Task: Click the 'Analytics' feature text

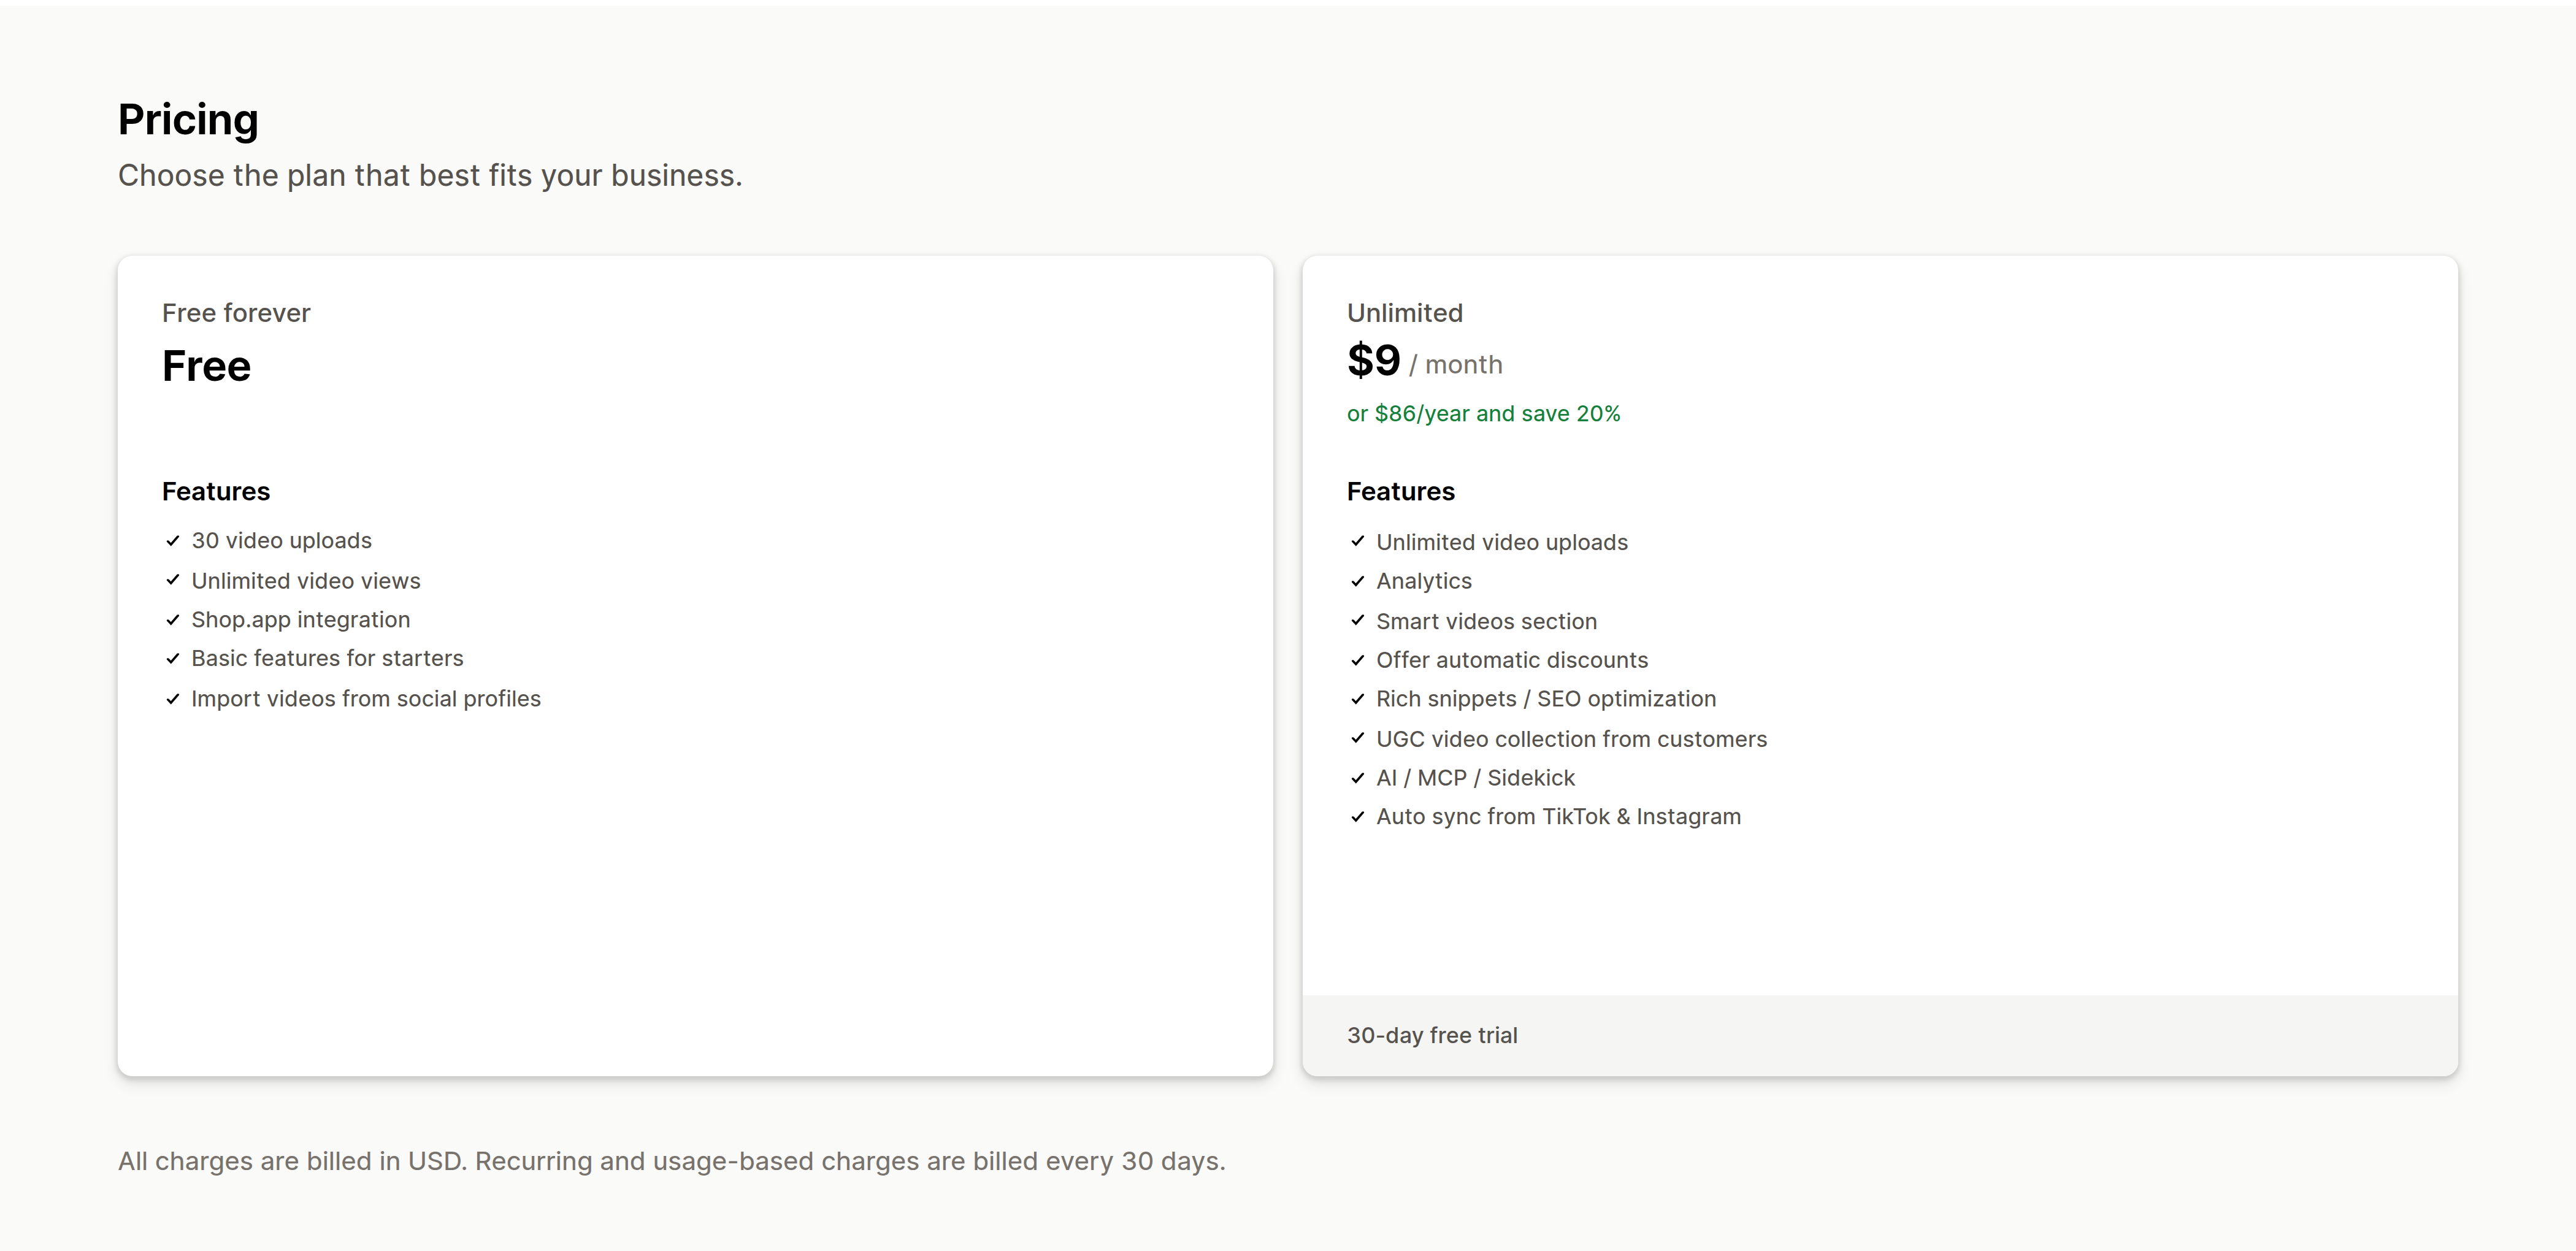Action: point(1424,582)
